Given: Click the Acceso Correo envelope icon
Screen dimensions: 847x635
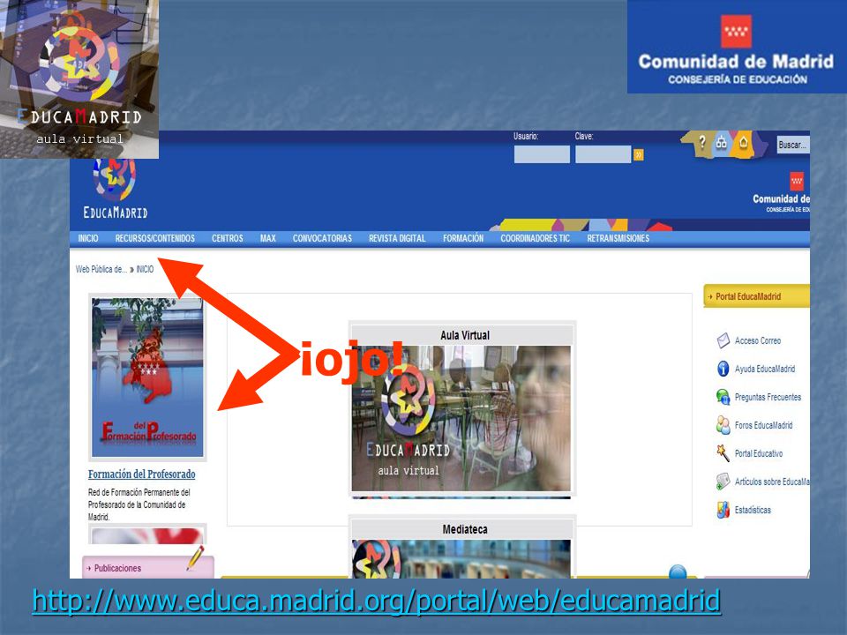Looking at the screenshot, I should (723, 340).
